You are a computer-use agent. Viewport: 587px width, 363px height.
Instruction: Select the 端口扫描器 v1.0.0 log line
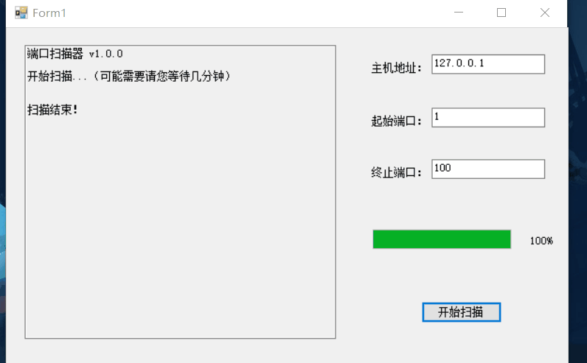pos(75,54)
